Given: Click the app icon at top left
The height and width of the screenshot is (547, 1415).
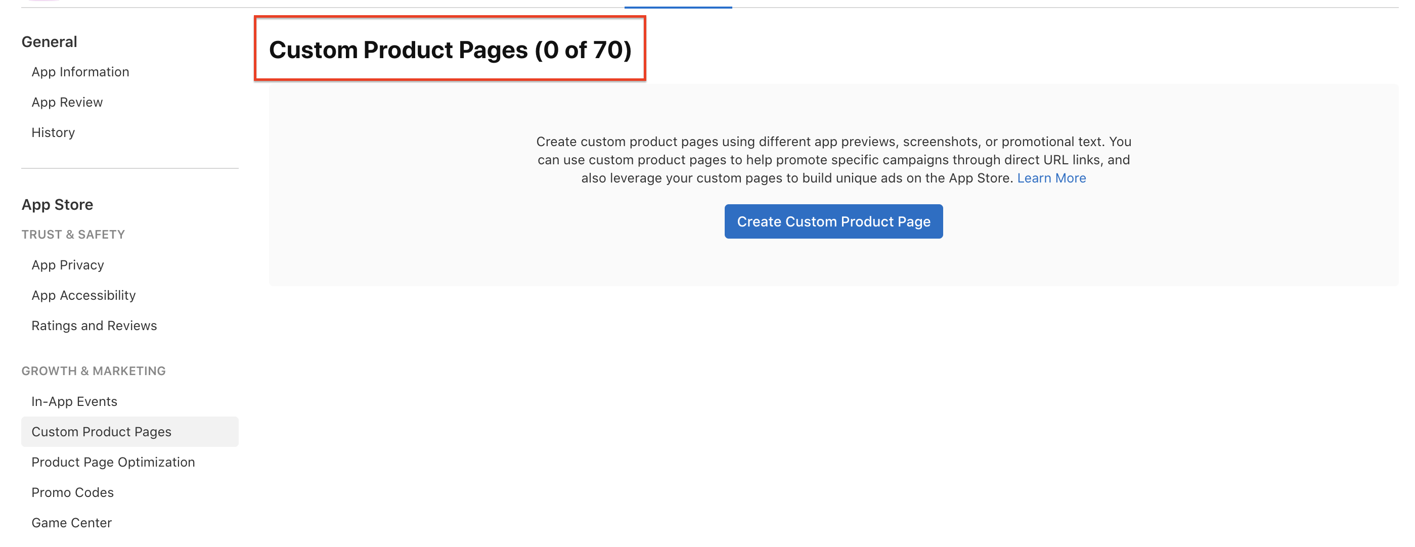Looking at the screenshot, I should pyautogui.click(x=45, y=3).
